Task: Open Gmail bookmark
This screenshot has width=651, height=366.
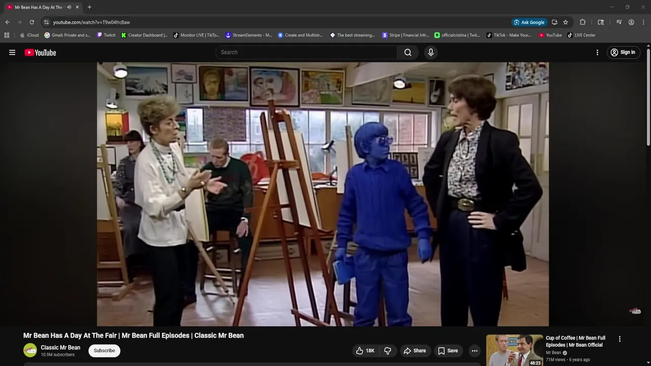Action: (68, 35)
